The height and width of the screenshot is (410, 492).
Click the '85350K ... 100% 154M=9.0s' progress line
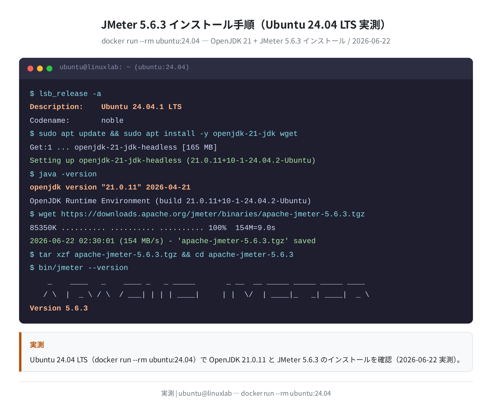pyautogui.click(x=152, y=228)
